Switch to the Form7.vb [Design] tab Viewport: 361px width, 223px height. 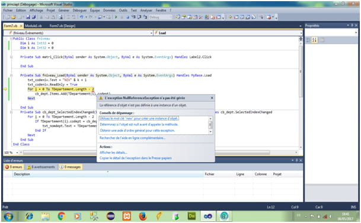pos(62,25)
